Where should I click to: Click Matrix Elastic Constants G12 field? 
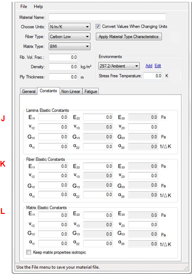pyautogui.click(x=53, y=234)
